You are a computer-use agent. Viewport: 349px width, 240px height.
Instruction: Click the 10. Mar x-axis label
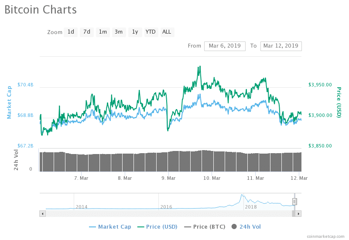coord(212,178)
